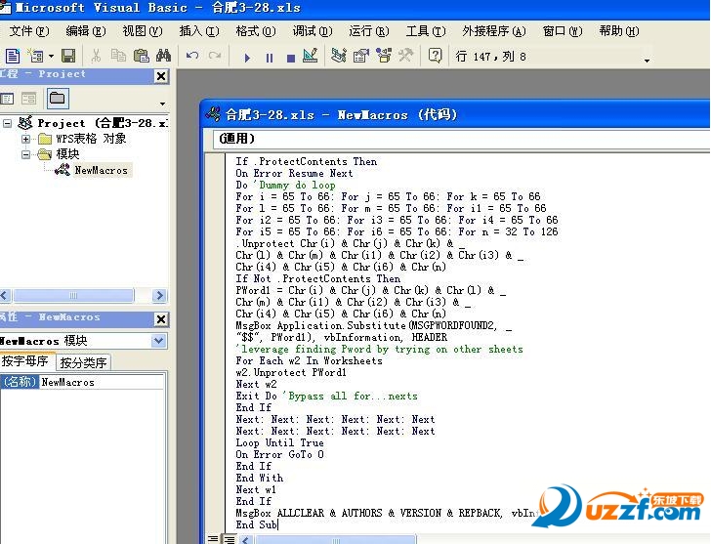Click the Project panel horizontal scrollbar thumb
This screenshot has height=544, width=711.
[73, 296]
